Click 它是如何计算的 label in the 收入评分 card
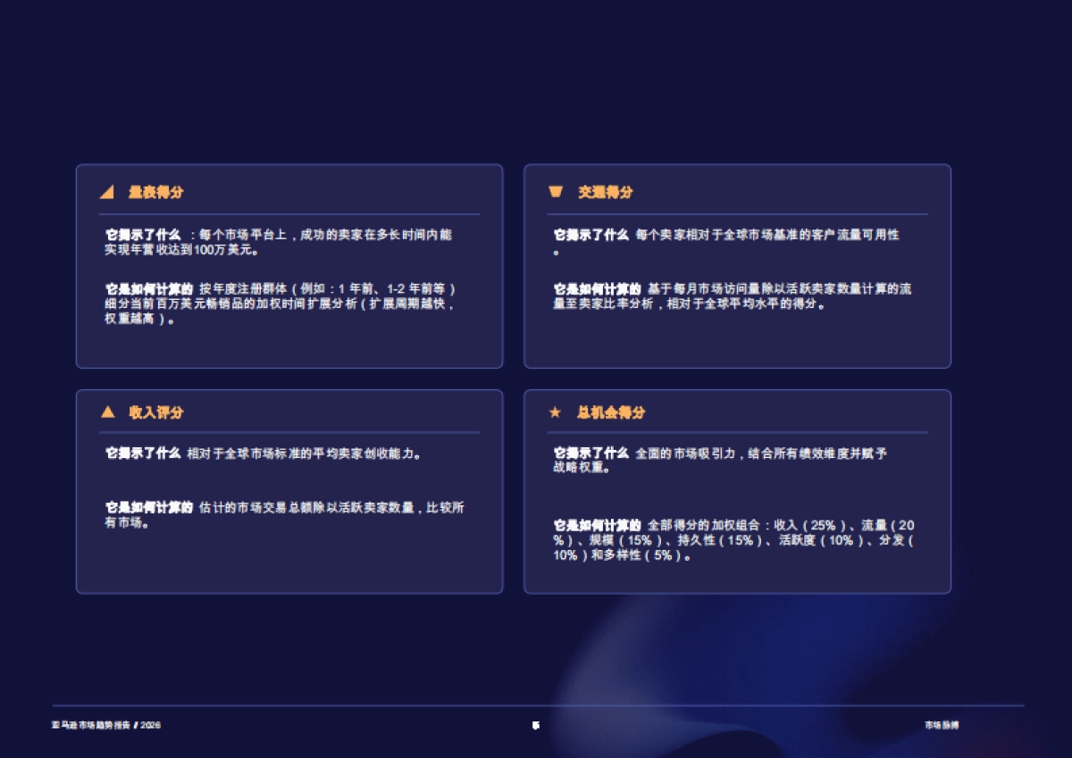The image size is (1072, 758). 149,507
